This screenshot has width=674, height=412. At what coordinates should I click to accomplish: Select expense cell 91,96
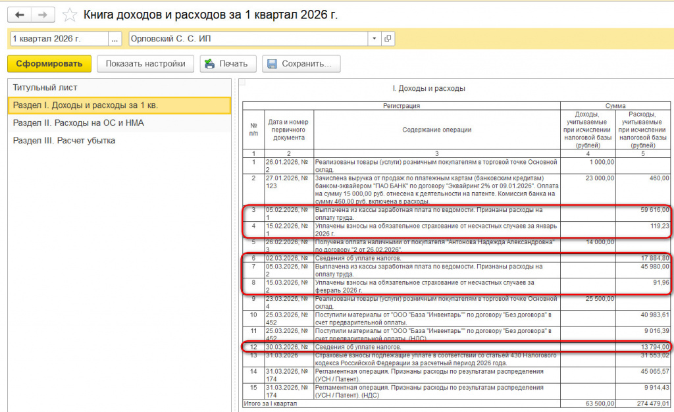pos(643,286)
